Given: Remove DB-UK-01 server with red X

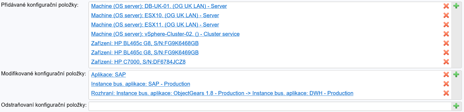Looking at the screenshot, I should pyautogui.click(x=446, y=6).
